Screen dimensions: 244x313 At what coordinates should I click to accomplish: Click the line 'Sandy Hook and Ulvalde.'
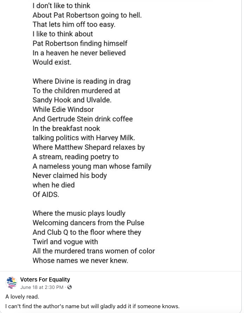tap(72, 100)
